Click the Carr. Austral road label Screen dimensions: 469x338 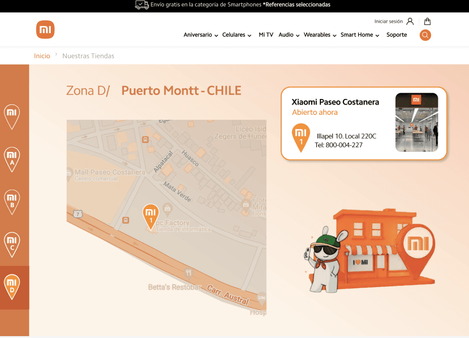tap(228, 295)
